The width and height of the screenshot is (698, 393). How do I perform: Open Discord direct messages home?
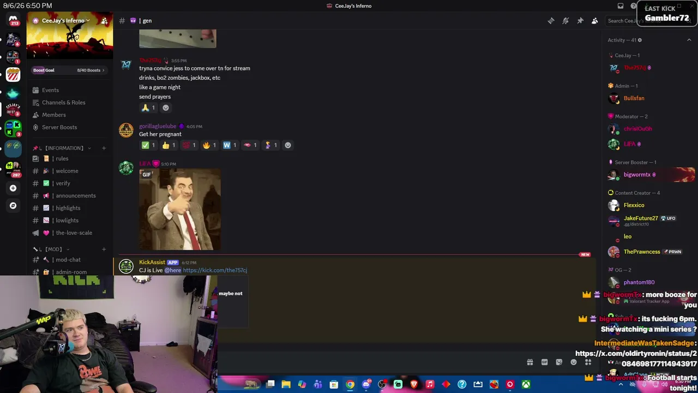coord(13,20)
